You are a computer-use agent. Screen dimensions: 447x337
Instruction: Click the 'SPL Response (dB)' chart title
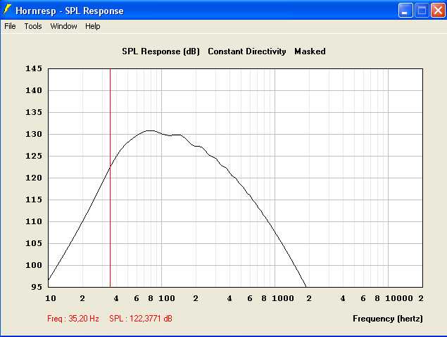(x=160, y=51)
